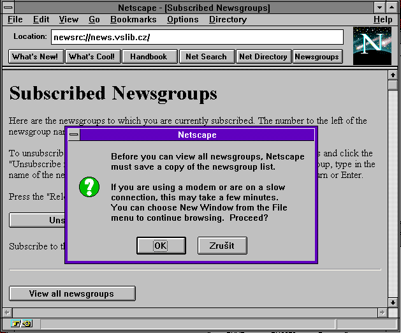Click the vertical scrollbar up arrow
Screen dimensions: 401x333
click(393, 75)
